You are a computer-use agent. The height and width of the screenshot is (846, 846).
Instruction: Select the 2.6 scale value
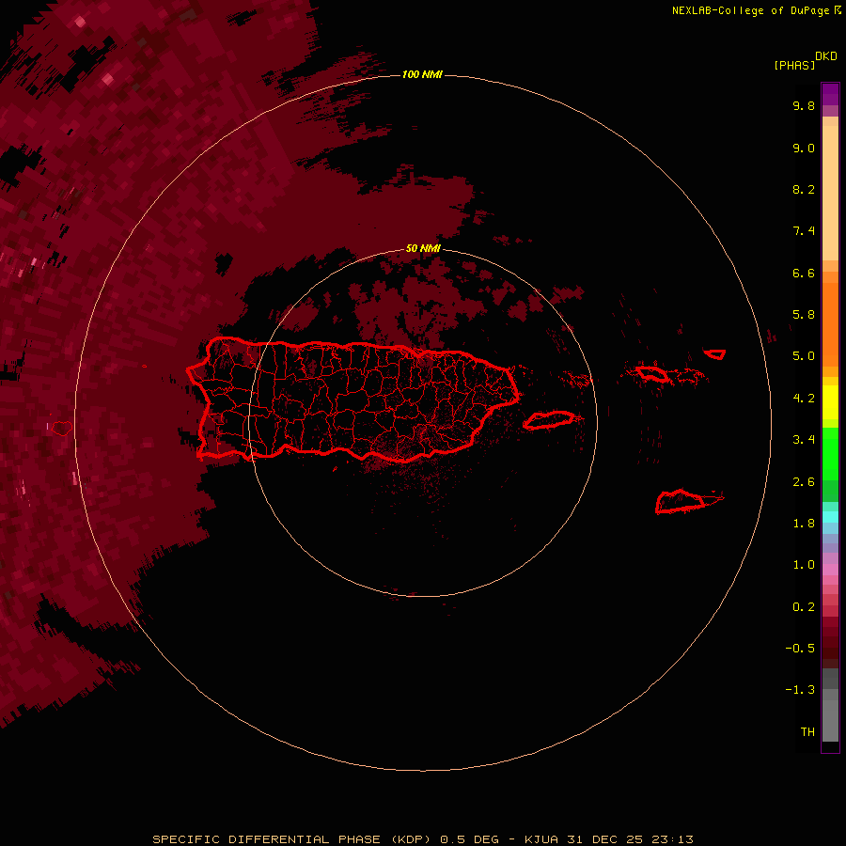[804, 482]
